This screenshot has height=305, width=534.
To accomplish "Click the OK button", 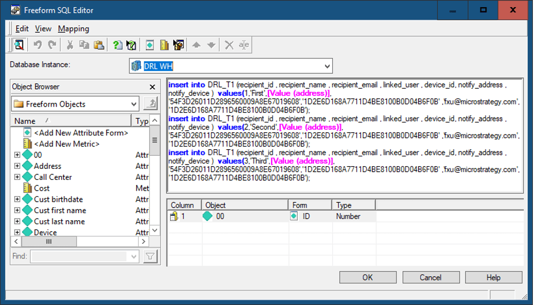I will (x=368, y=278).
